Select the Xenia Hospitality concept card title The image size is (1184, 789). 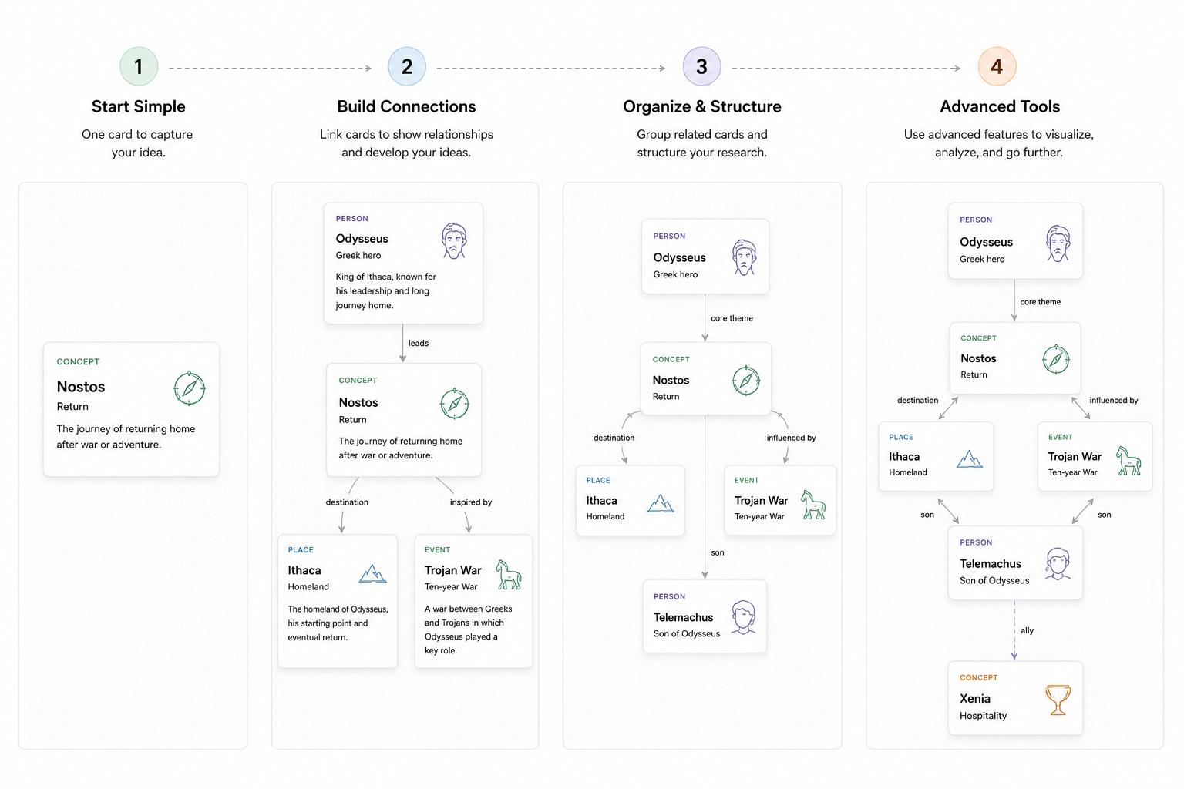click(975, 699)
